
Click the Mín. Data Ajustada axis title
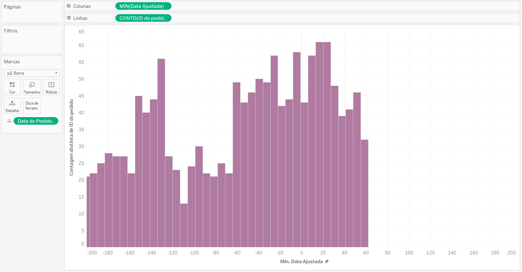(301, 261)
